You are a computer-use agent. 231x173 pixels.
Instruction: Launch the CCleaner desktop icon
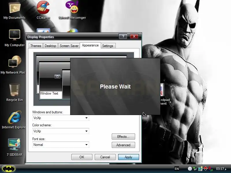(43, 10)
